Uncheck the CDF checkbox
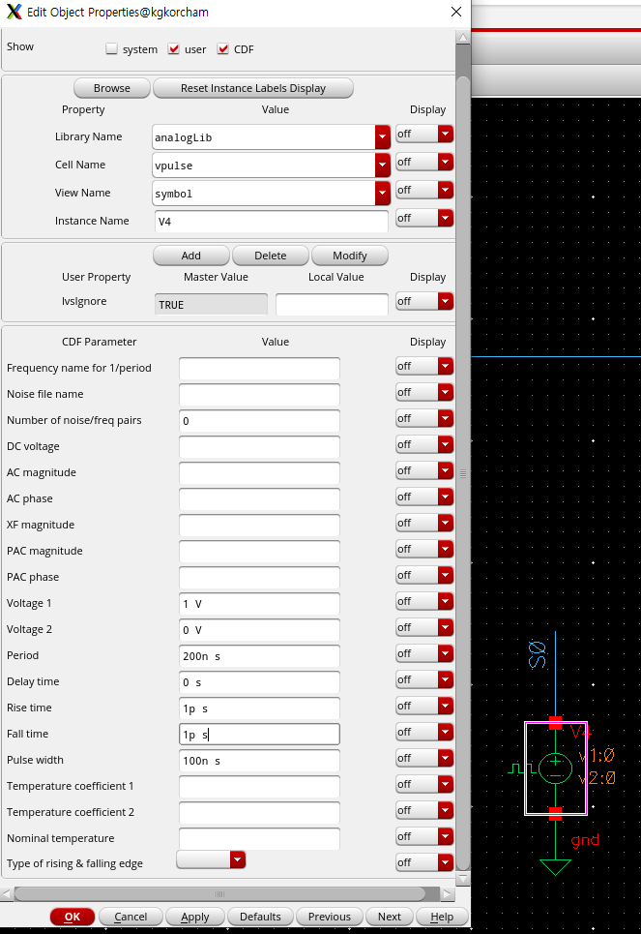The height and width of the screenshot is (934, 641). (223, 48)
